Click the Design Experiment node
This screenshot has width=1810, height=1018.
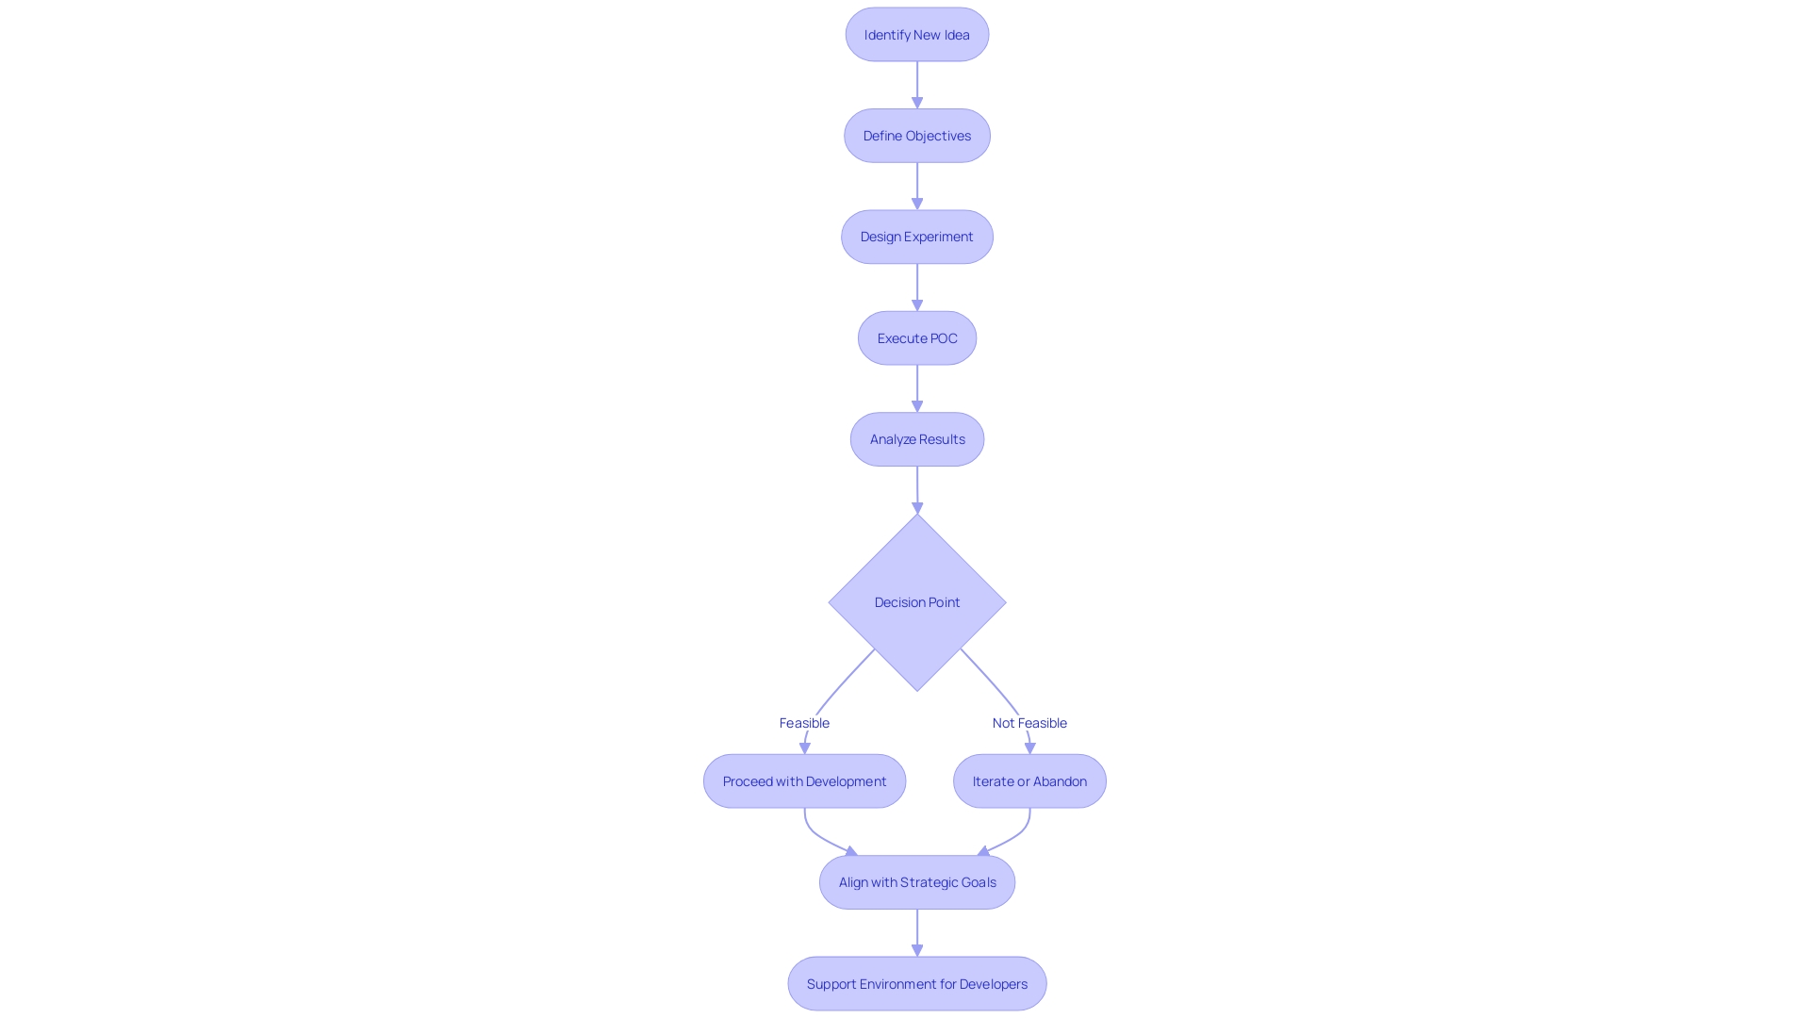tap(916, 237)
